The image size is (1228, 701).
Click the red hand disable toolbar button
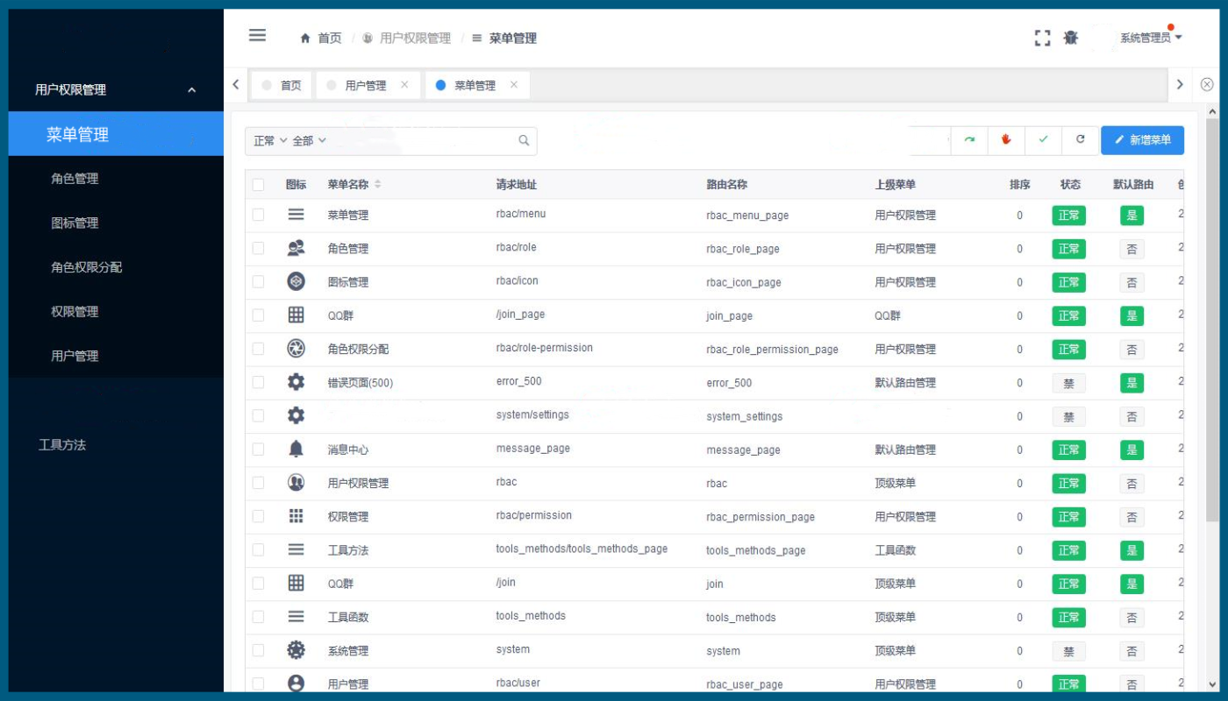point(1006,140)
